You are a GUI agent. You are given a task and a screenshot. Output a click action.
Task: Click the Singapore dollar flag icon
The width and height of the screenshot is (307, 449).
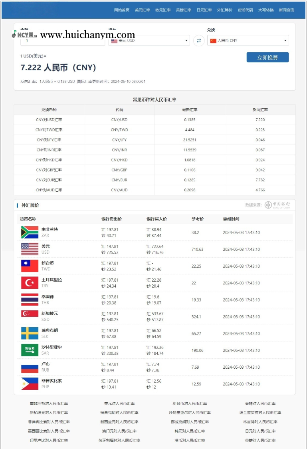(30, 314)
